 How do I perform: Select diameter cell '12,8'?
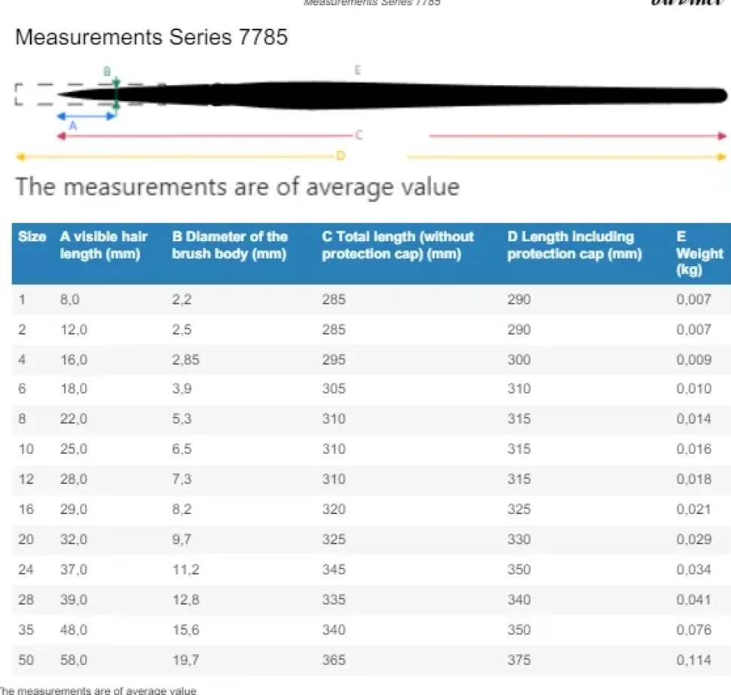click(x=185, y=600)
